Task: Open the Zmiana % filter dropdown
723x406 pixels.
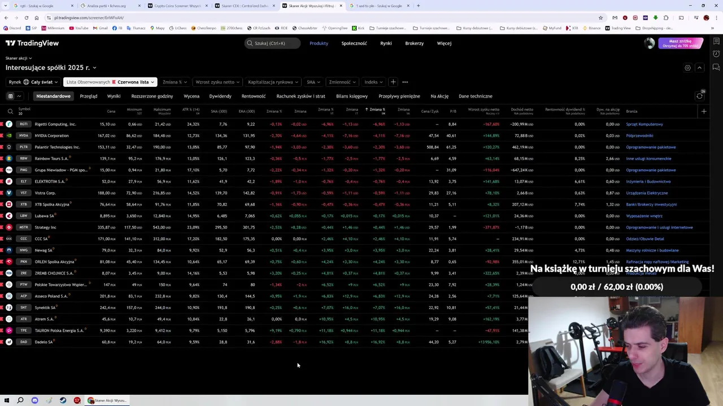Action: (175, 82)
